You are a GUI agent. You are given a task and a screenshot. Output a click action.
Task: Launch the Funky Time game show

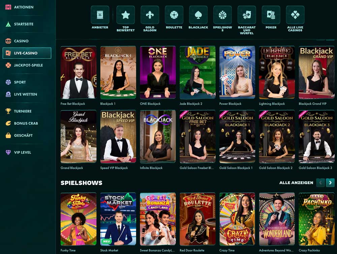click(x=79, y=219)
